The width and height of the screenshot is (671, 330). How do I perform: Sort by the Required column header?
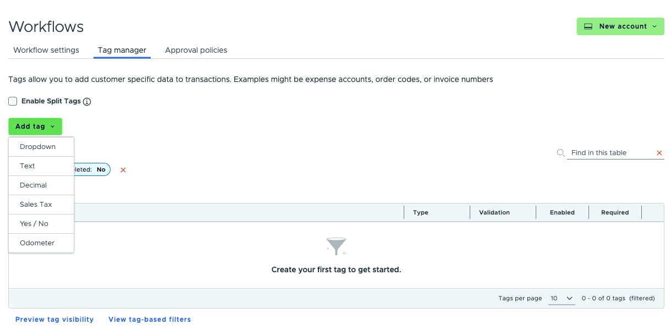pyautogui.click(x=615, y=212)
